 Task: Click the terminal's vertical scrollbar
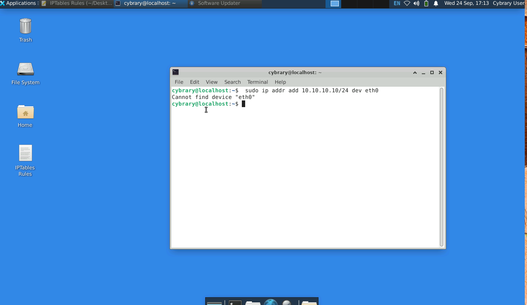[441, 167]
